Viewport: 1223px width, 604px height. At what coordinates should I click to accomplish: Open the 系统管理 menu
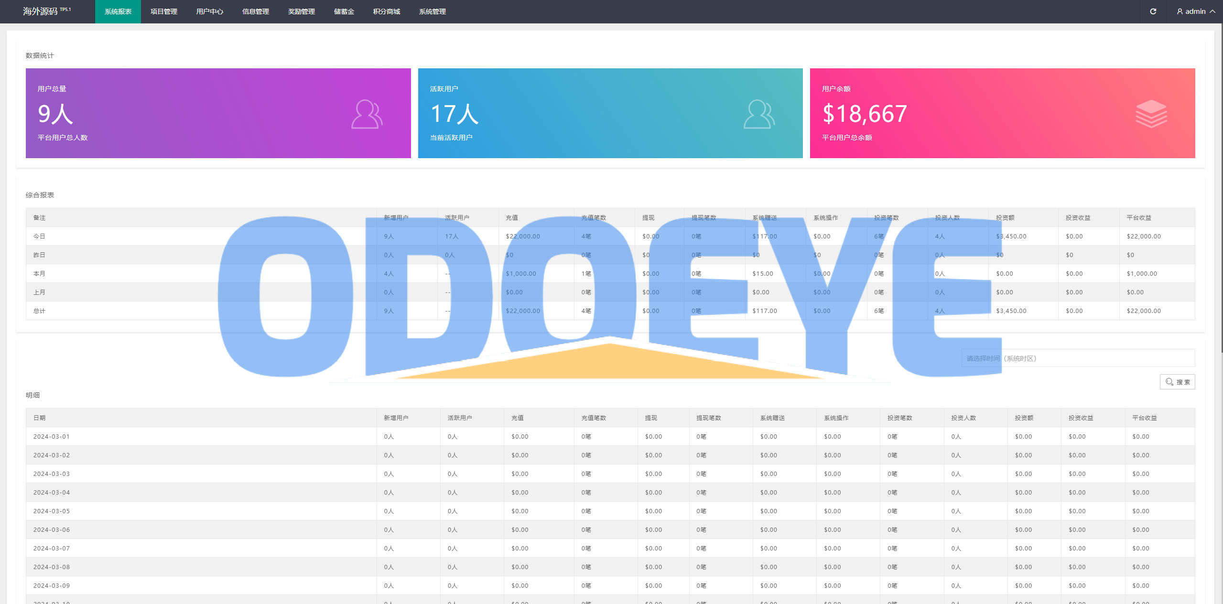433,11
